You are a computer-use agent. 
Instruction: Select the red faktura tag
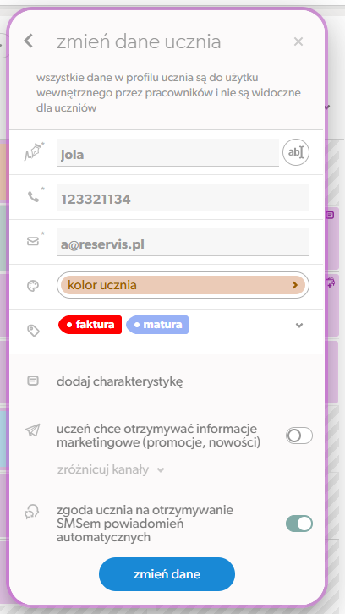coord(90,325)
